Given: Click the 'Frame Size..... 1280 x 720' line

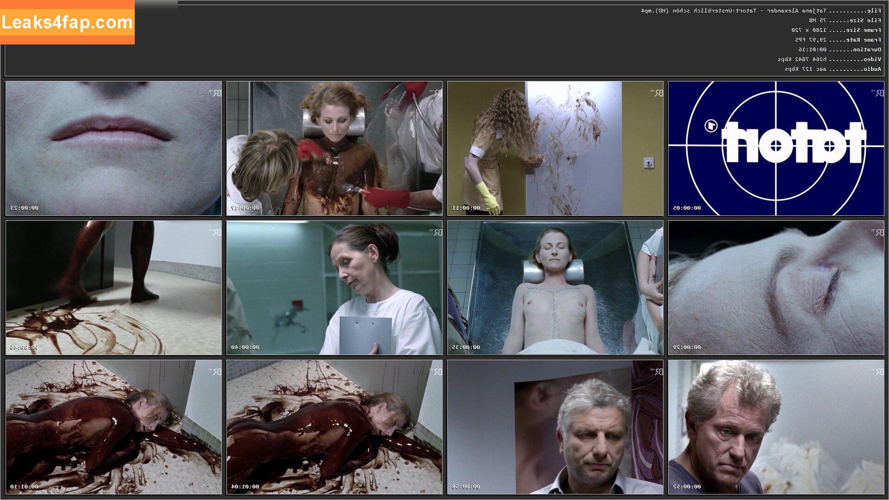Looking at the screenshot, I should tap(836, 30).
